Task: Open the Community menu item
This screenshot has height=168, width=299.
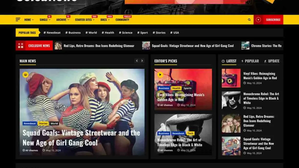Action: pyautogui.click(x=122, y=20)
